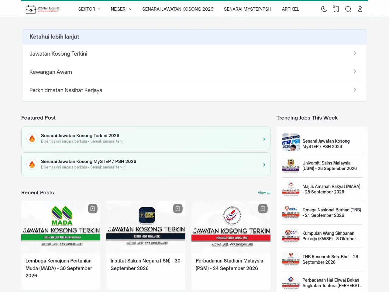Screen dimensions: 389x292
Task: Click the arrow on the Senarai Jawatan Kosong Terkini 2026 card
Action: pos(264,139)
